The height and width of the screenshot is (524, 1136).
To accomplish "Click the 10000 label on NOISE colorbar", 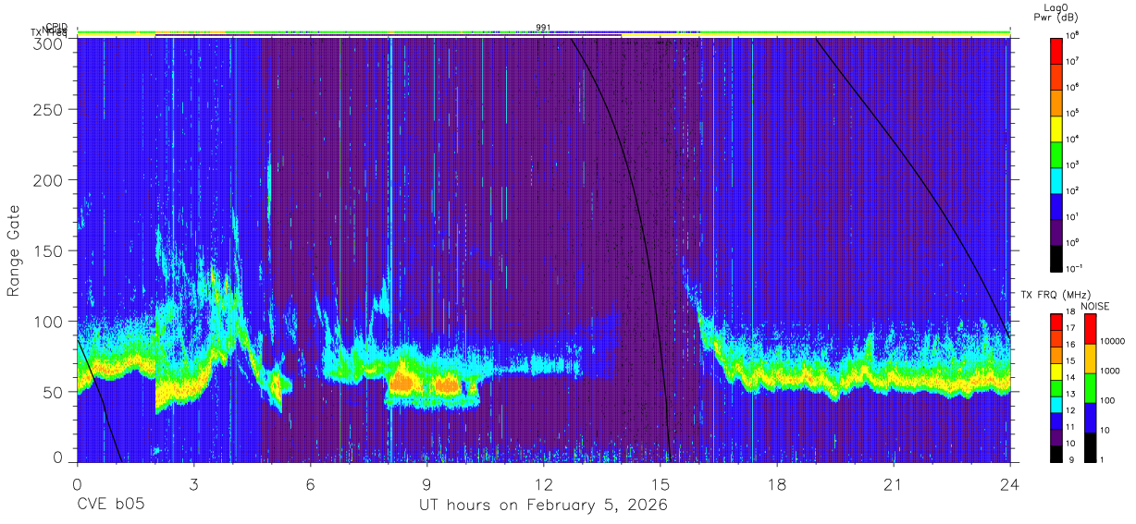I will click(1113, 340).
